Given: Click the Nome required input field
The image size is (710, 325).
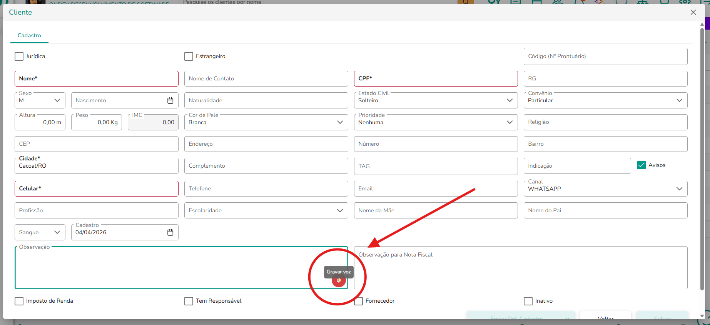Looking at the screenshot, I should point(97,78).
